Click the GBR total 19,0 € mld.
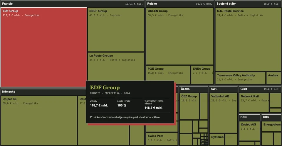 [x=271, y=89]
